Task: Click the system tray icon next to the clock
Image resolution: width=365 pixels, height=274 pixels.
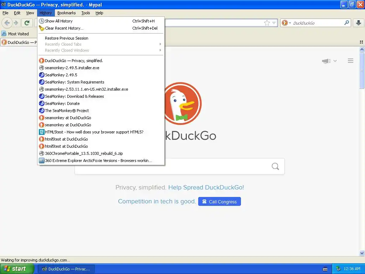Action: click(338, 269)
